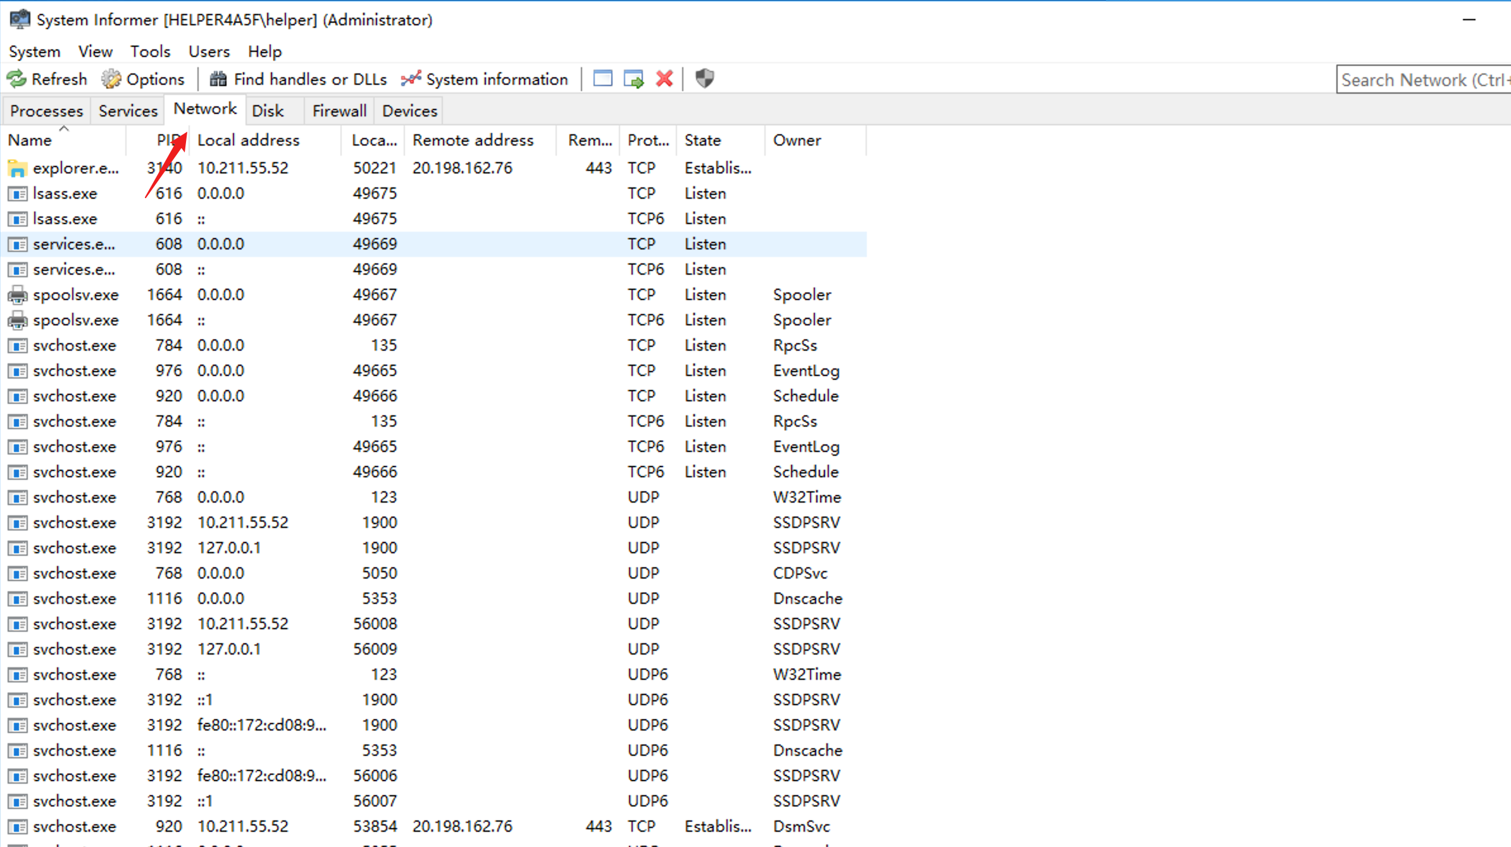Screen dimensions: 1511x847
Task: Sort by the Owner column header
Action: [x=797, y=140]
